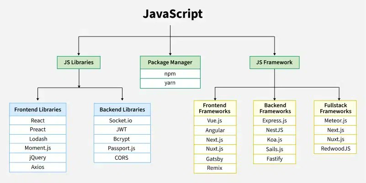Click RedwoodJS in Fullstack Frameworks
This screenshot has height=183, width=366.
click(x=335, y=149)
